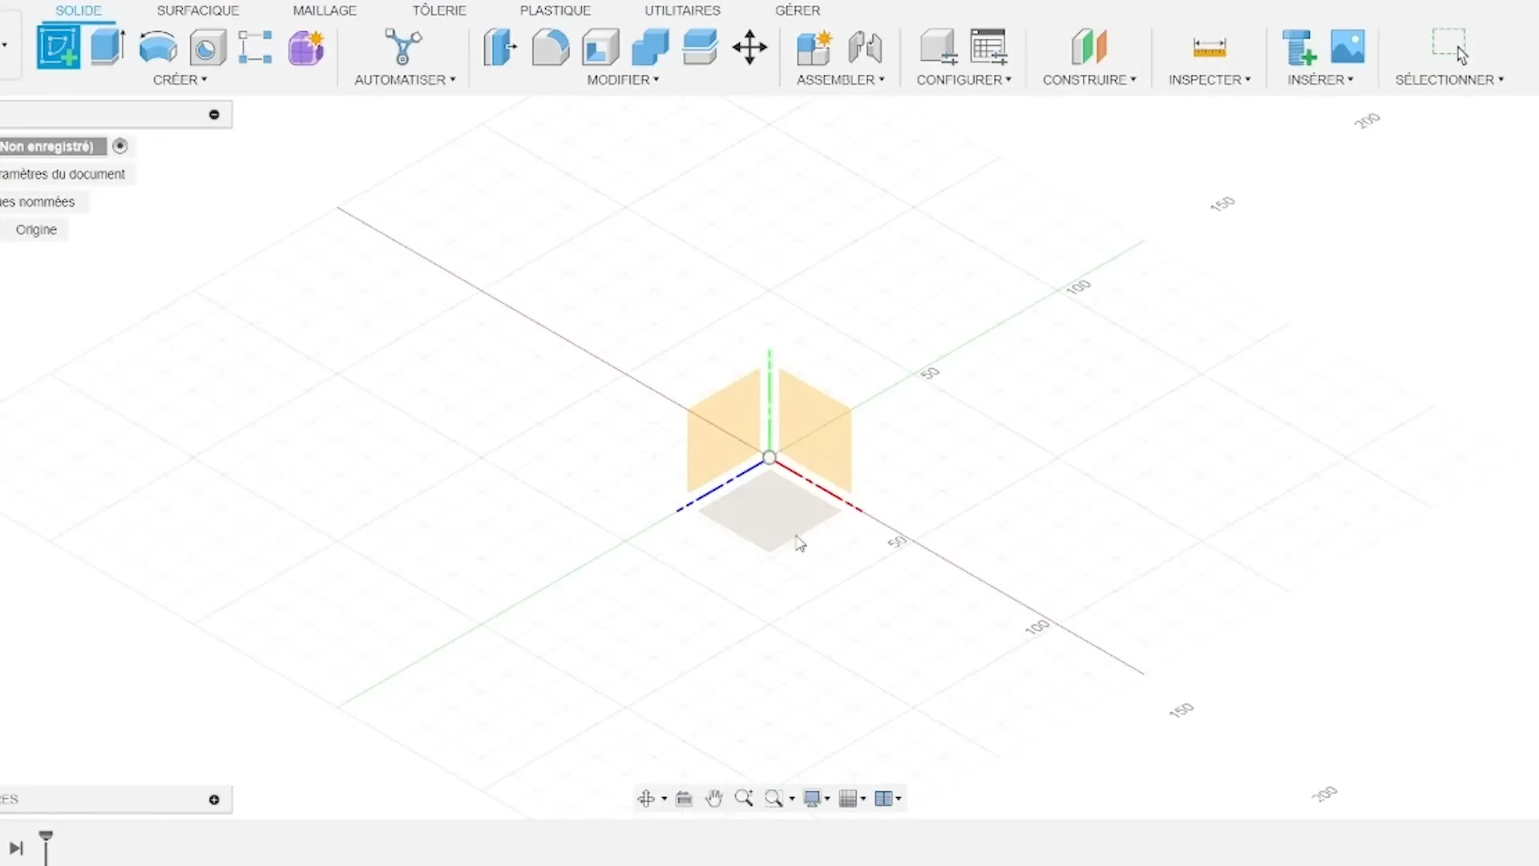Open the MODIFIER dropdown menu

click(x=623, y=79)
